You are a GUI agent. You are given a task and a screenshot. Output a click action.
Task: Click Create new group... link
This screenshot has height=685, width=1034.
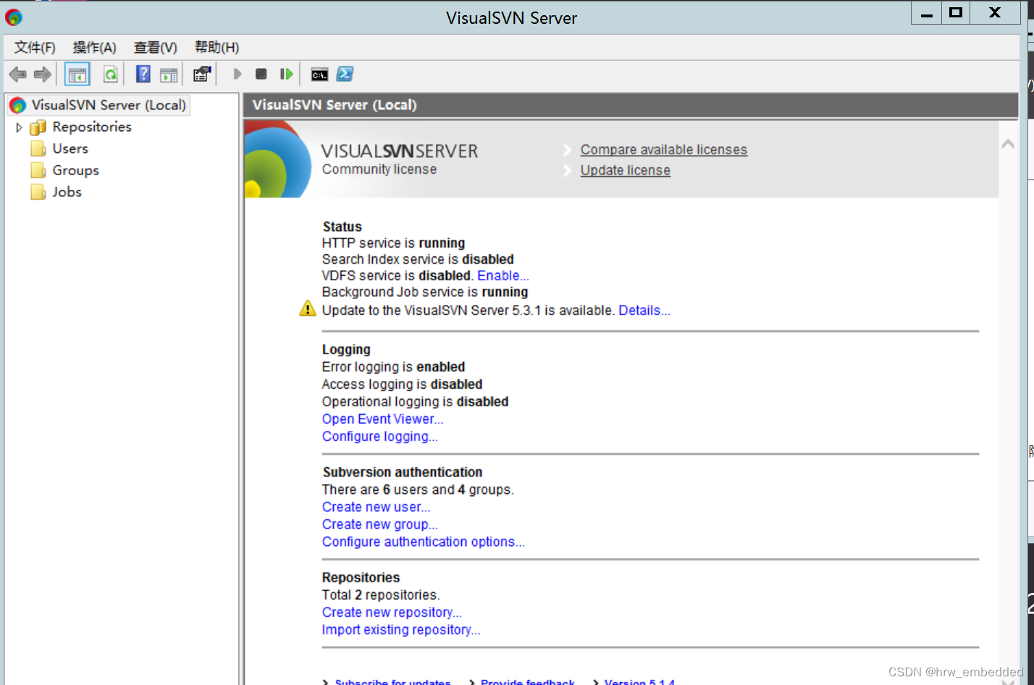(x=380, y=524)
